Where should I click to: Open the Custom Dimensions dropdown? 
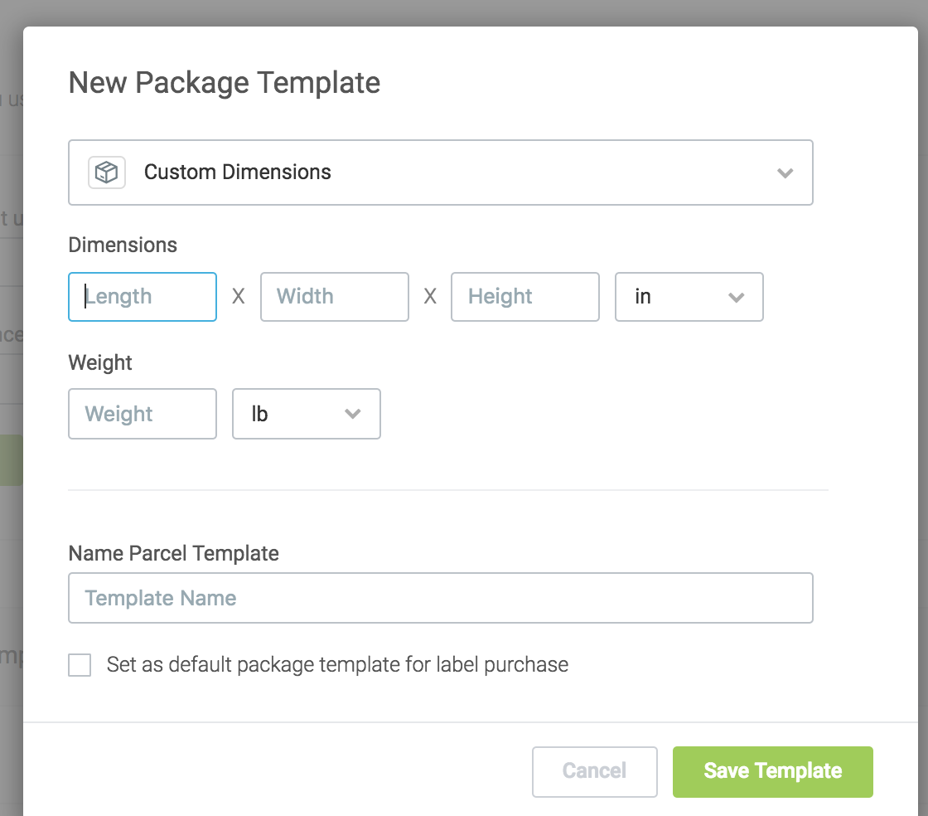point(440,172)
